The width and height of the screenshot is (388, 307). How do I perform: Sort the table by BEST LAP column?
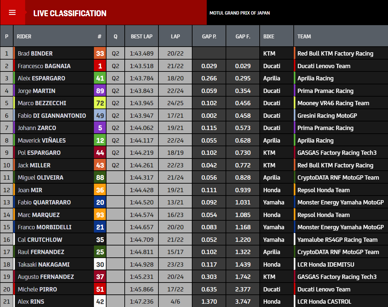click(x=141, y=36)
